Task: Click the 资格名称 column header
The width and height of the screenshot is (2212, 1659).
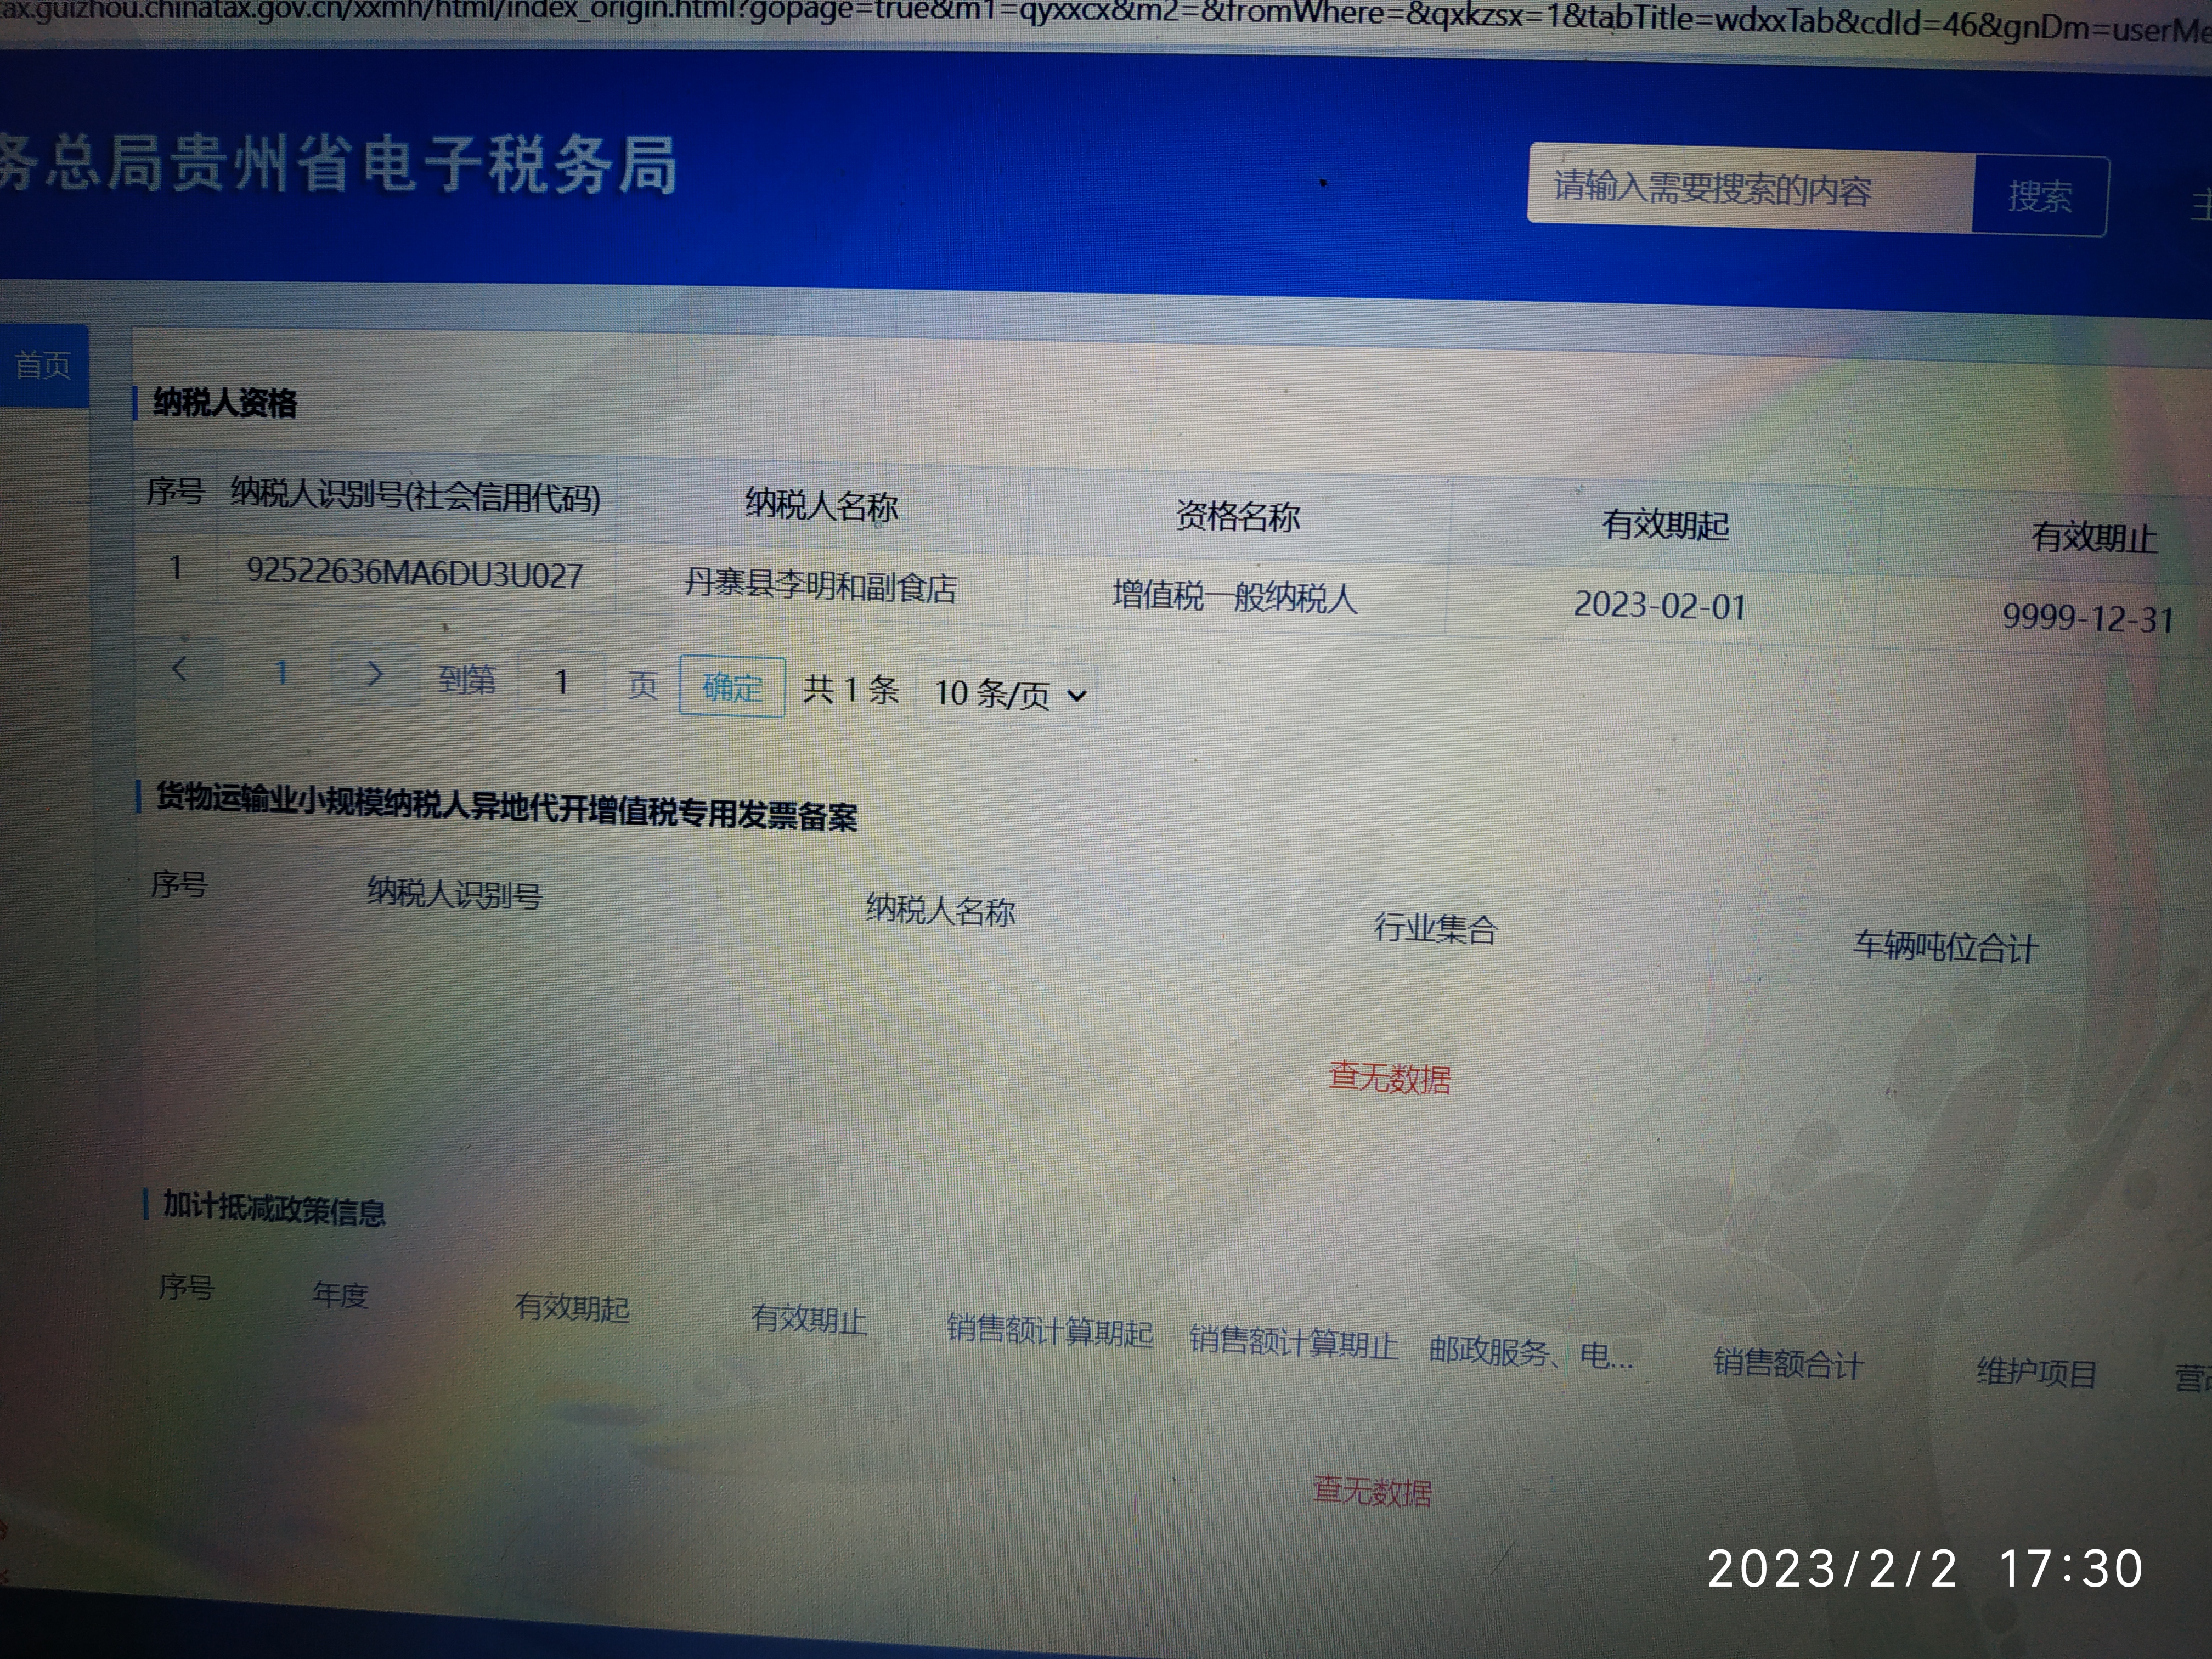Action: coord(1238,516)
